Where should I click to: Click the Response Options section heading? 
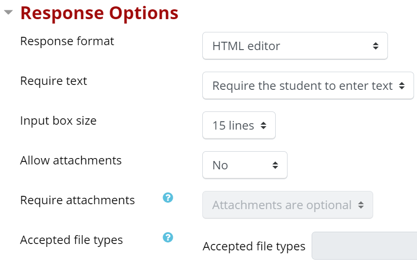[99, 13]
